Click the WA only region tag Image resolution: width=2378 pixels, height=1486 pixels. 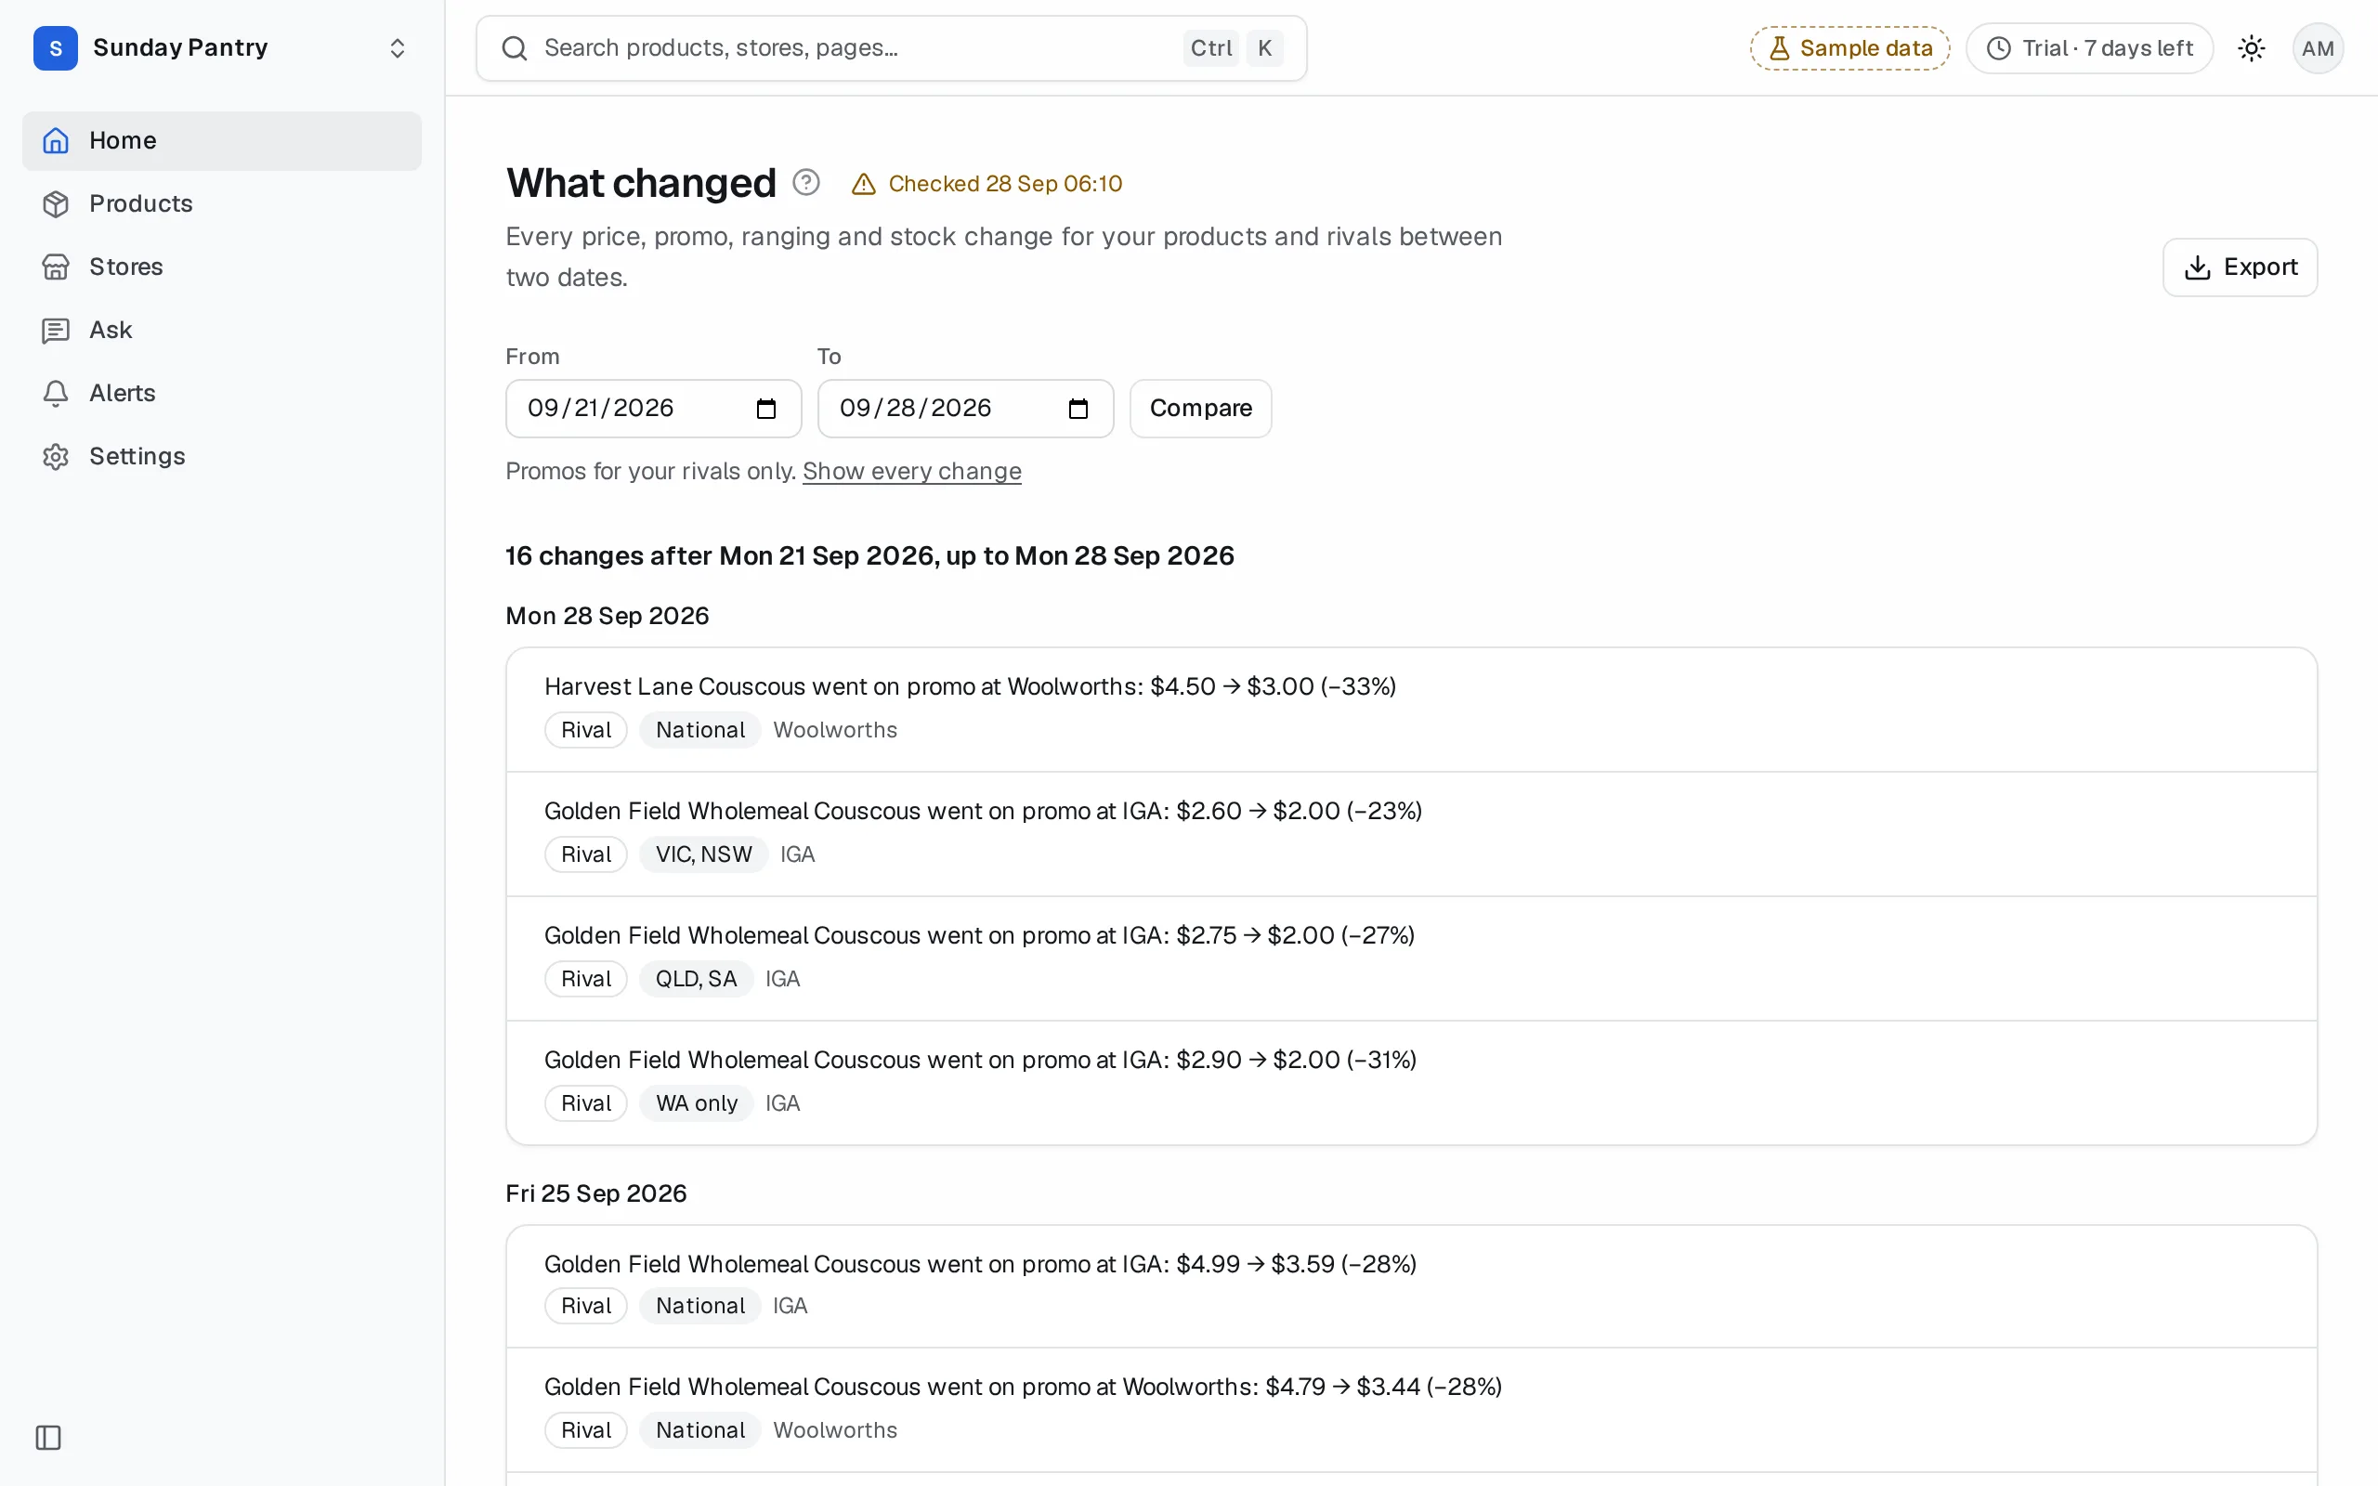[x=696, y=1103]
